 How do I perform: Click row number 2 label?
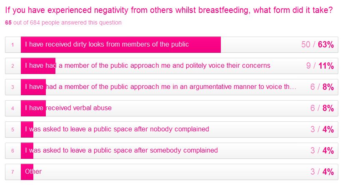click(13, 66)
